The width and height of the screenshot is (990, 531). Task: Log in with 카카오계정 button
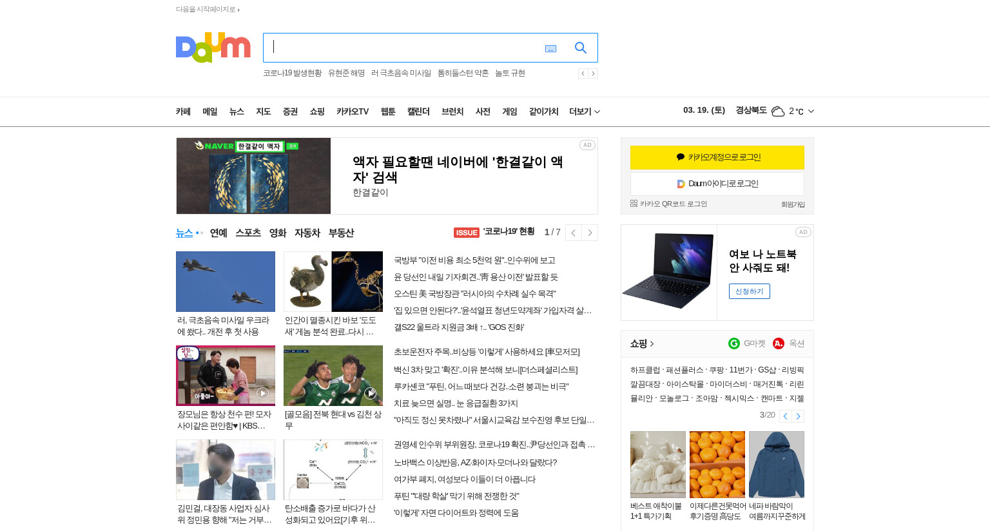tap(717, 157)
